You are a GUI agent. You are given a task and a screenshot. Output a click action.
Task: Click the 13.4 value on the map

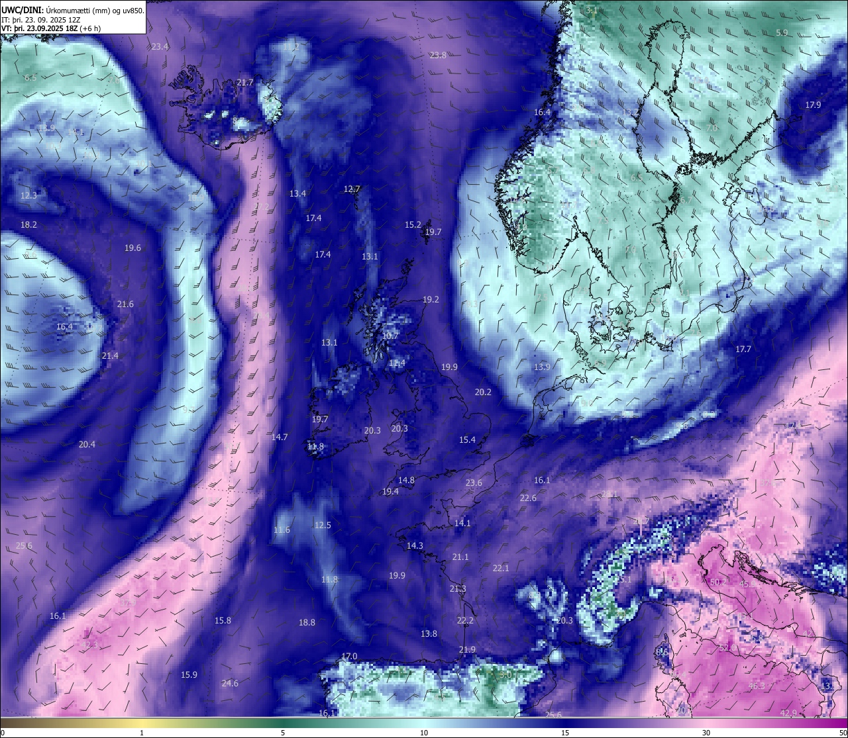(x=297, y=193)
